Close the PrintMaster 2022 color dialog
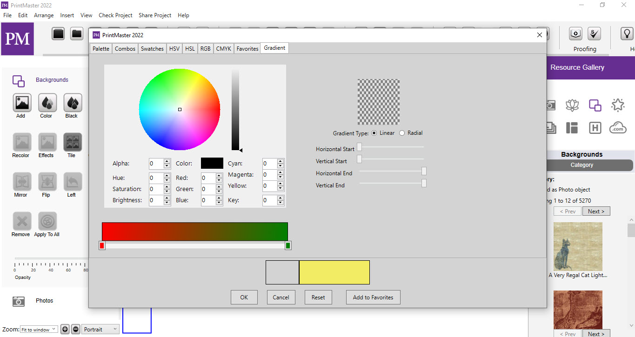The height and width of the screenshot is (337, 635). pyautogui.click(x=540, y=35)
